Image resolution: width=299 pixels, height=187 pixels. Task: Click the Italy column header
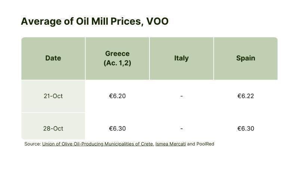pos(181,58)
